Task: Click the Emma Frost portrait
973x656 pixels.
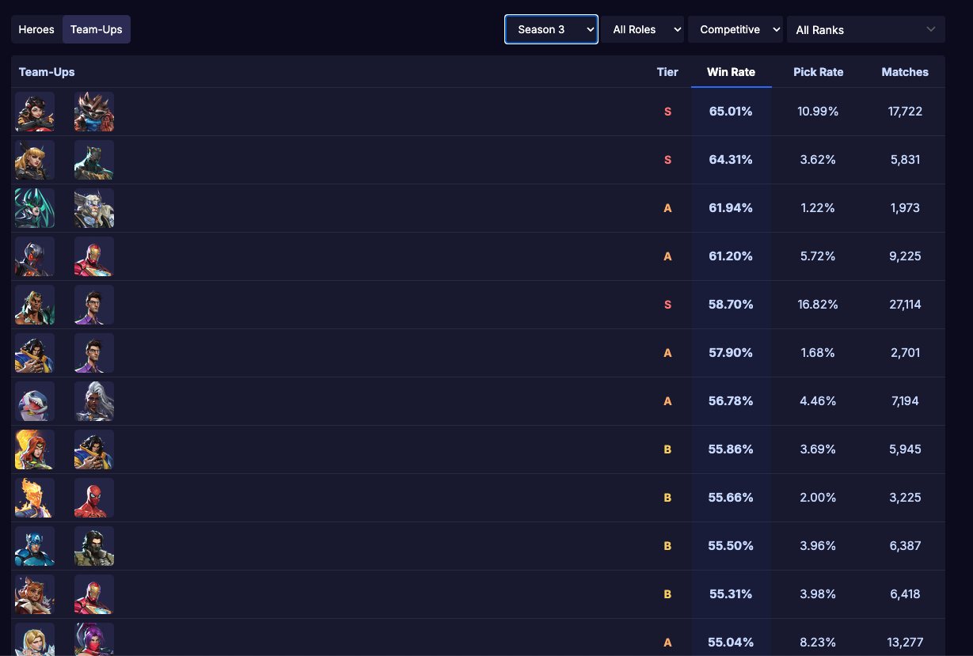Action: [35, 639]
